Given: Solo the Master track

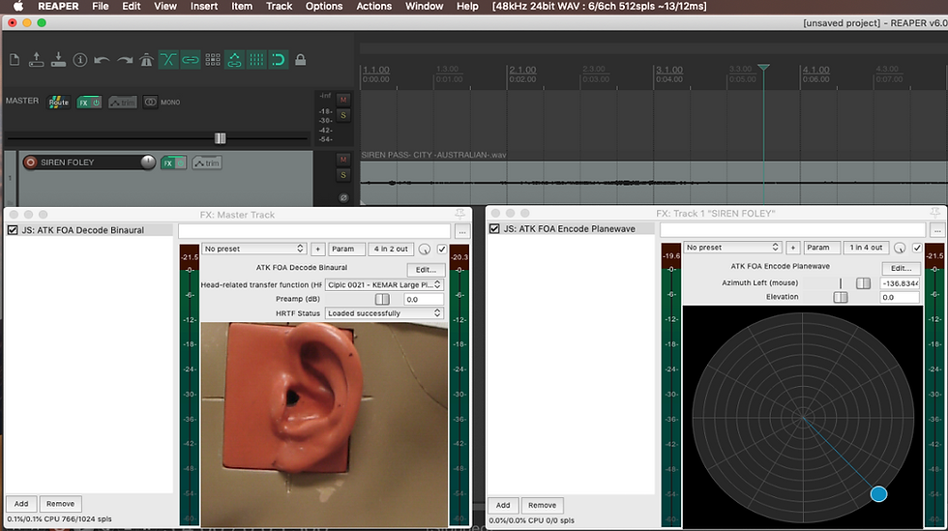Looking at the screenshot, I should pos(343,115).
